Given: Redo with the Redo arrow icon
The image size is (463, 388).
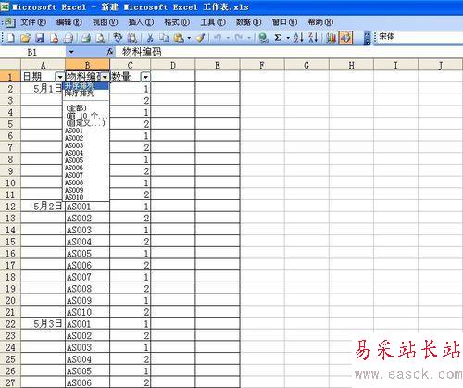Looking at the screenshot, I should click(239, 38).
